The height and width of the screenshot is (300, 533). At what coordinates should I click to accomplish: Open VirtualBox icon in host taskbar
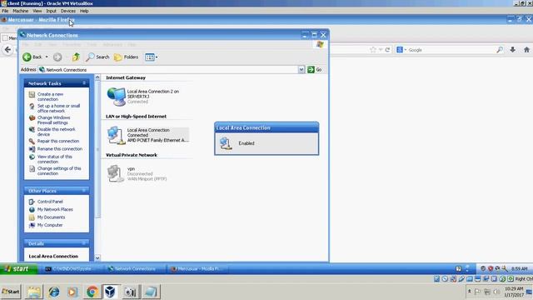pyautogui.click(x=110, y=292)
